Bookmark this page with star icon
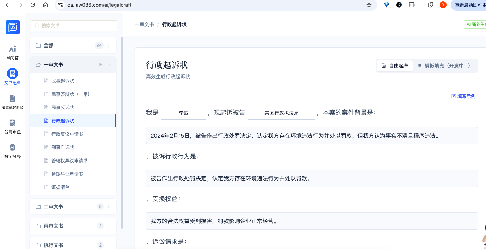Viewport: 486px width, 249px height. click(x=369, y=5)
